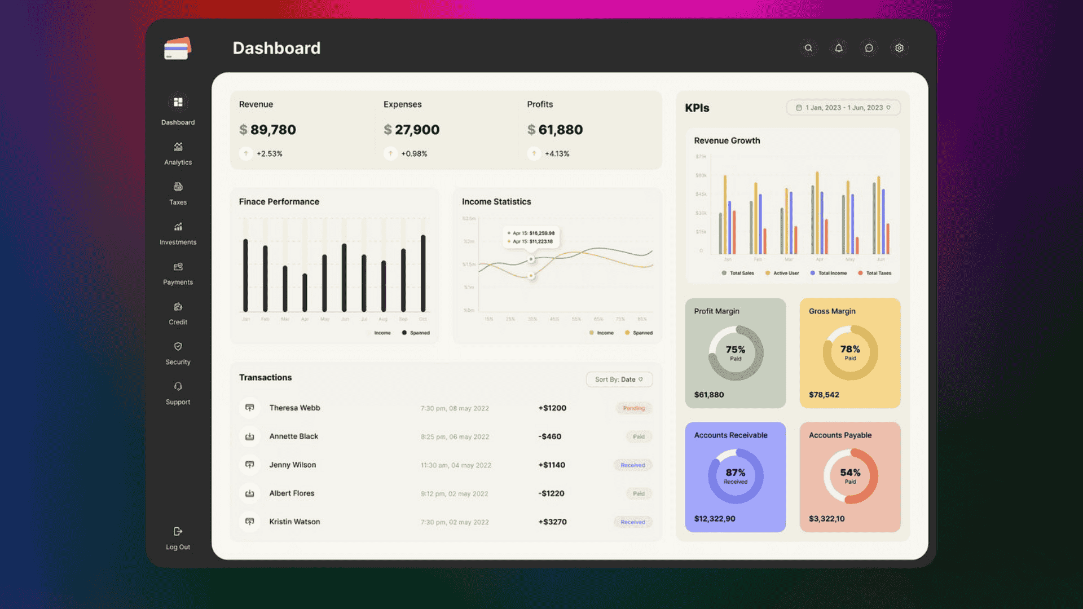Click the search icon in header
This screenshot has width=1083, height=609.
(808, 48)
